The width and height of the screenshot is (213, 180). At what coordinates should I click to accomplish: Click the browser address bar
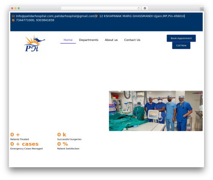(x=101, y=8)
